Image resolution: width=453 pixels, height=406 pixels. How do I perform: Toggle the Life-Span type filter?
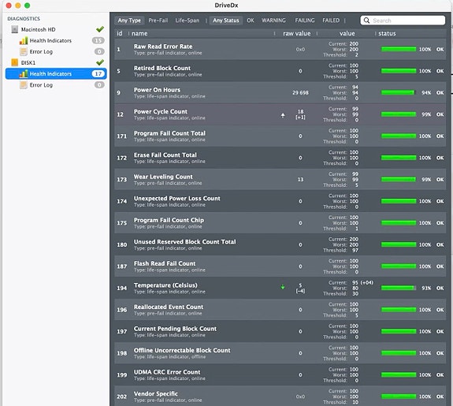pos(188,20)
